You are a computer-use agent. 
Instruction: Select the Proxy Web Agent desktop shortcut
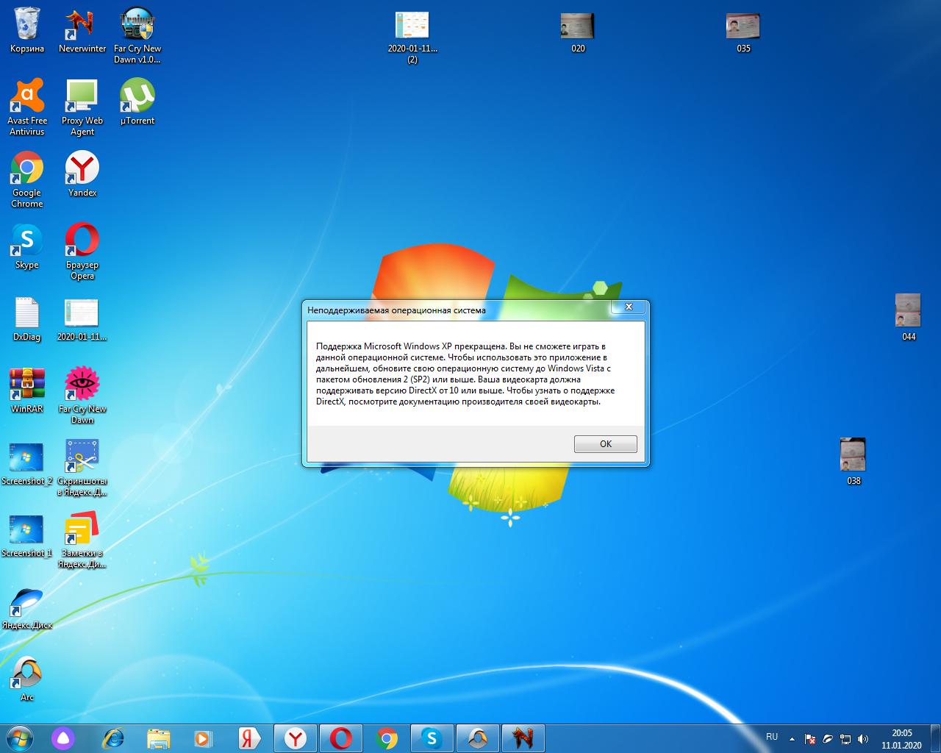pyautogui.click(x=82, y=107)
